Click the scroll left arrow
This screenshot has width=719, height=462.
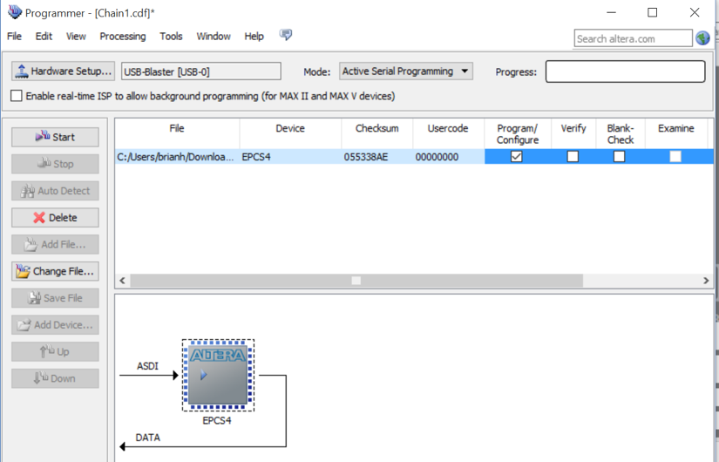(x=122, y=281)
